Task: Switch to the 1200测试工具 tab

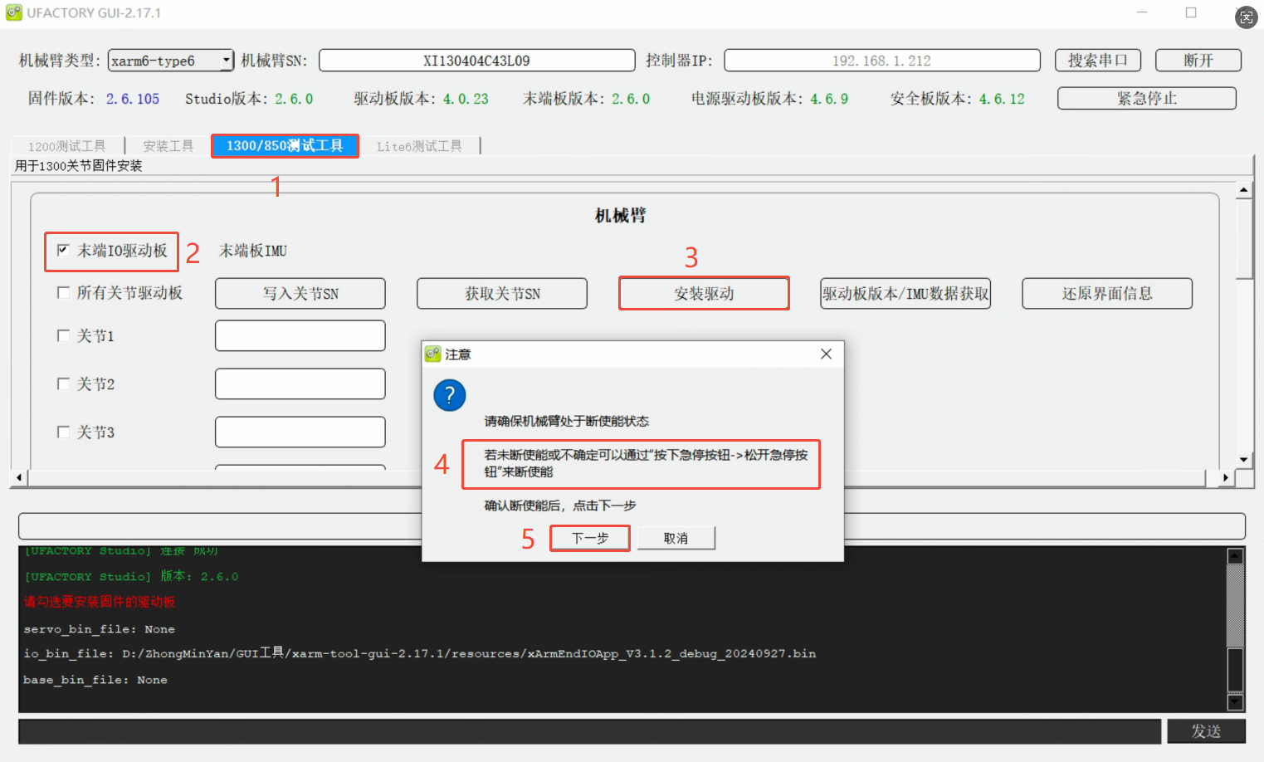Action: pyautogui.click(x=66, y=146)
